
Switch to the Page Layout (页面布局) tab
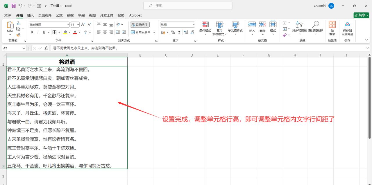coord(45,15)
